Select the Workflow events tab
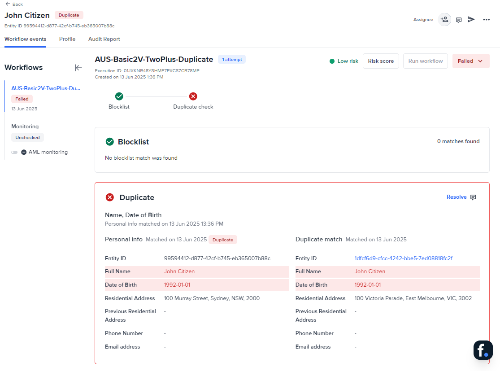Image resolution: width=500 pixels, height=371 pixels. (25, 39)
